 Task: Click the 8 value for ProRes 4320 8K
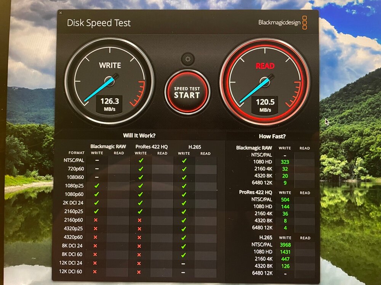[x=285, y=221]
